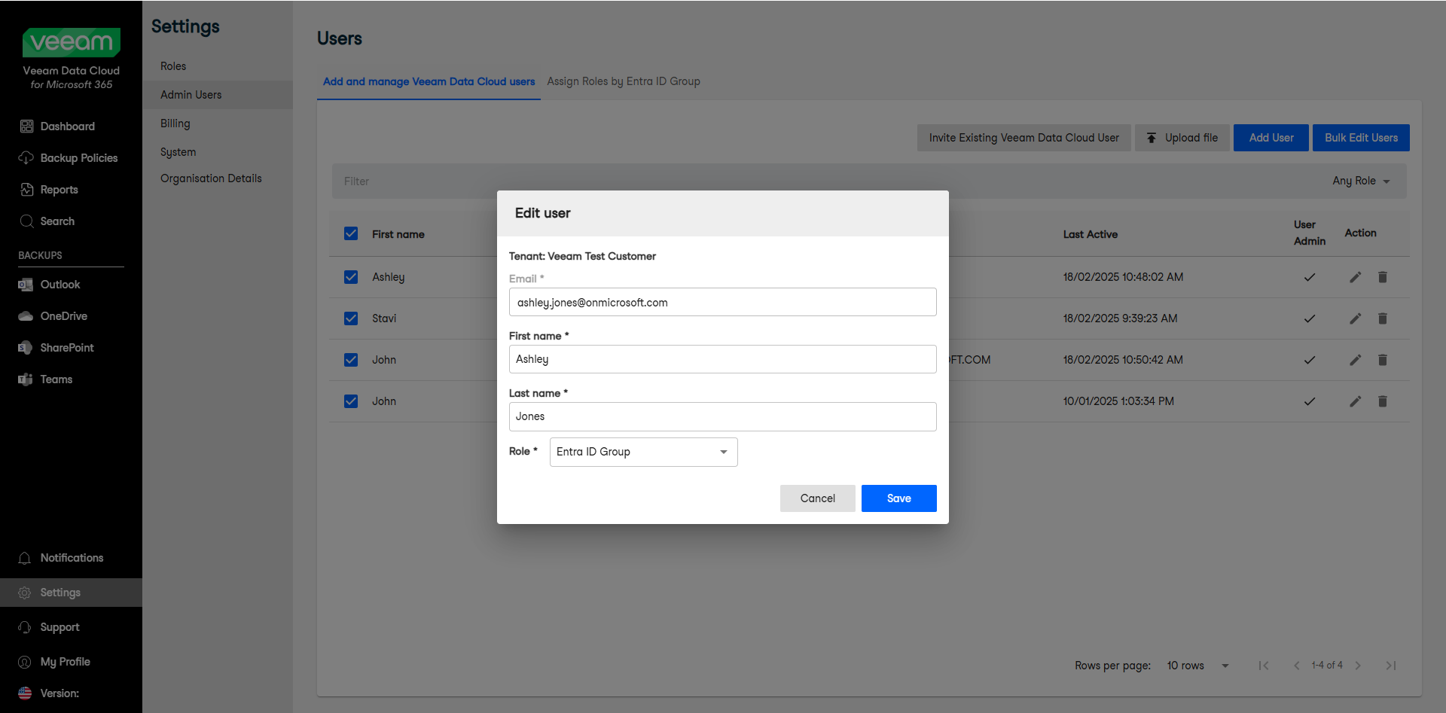Click the Upload file button
1446x713 pixels.
pos(1182,138)
